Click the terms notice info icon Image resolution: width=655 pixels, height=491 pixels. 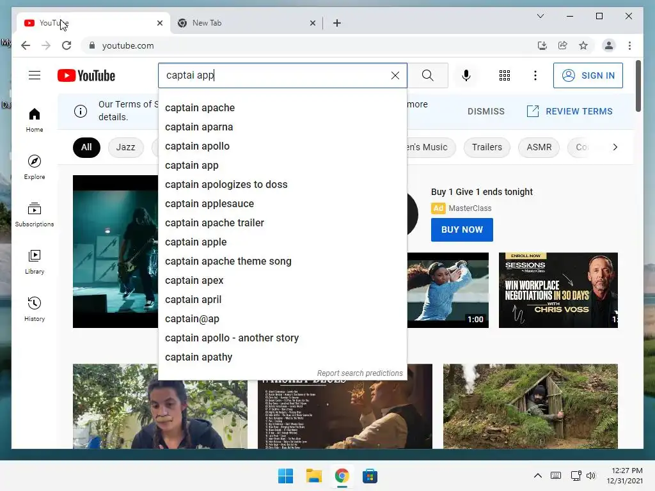point(81,111)
